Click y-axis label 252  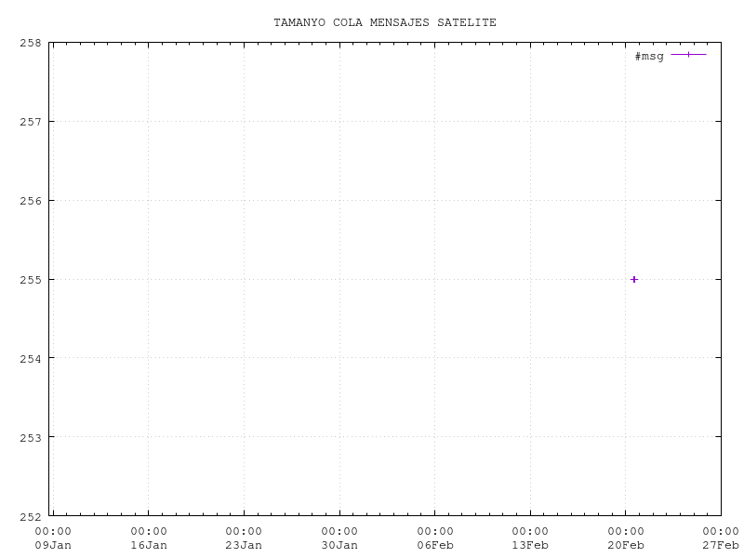tap(31, 516)
